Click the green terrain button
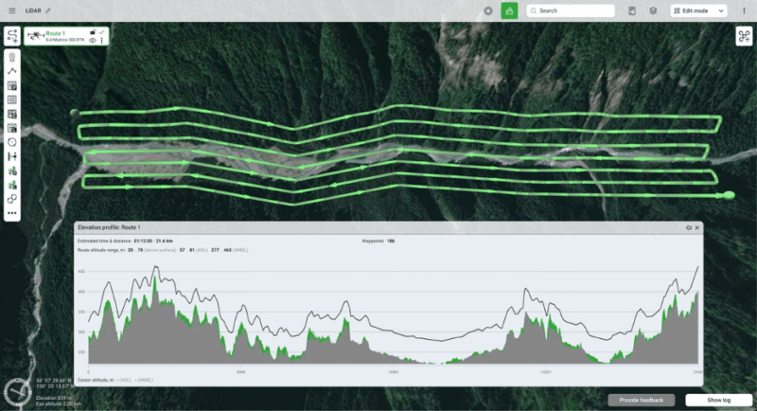Image resolution: width=757 pixels, height=411 pixels. [x=509, y=10]
